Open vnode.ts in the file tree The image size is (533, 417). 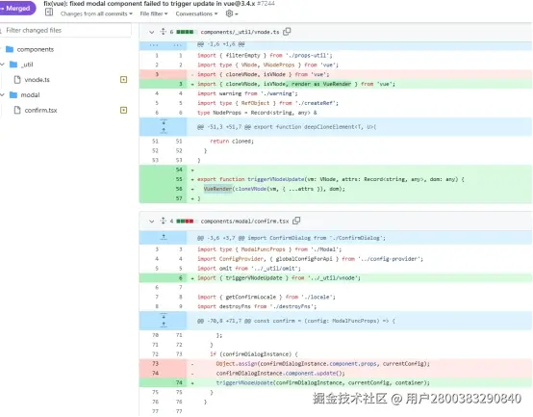pos(38,80)
